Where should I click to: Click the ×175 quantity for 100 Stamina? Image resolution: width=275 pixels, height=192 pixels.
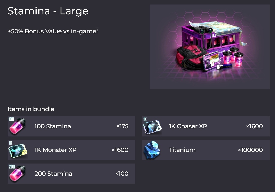(122, 126)
